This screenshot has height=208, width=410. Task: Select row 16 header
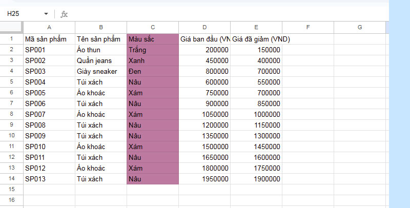click(11, 200)
